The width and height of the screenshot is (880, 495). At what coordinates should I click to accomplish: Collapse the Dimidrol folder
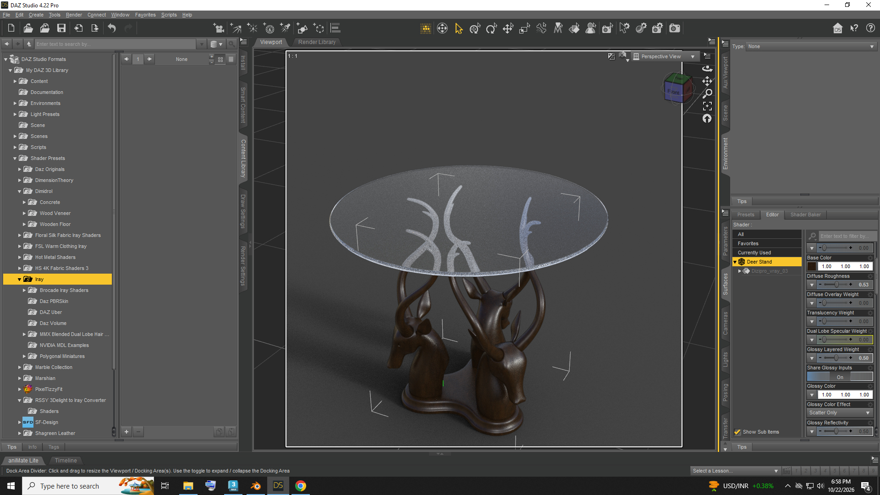(20, 191)
